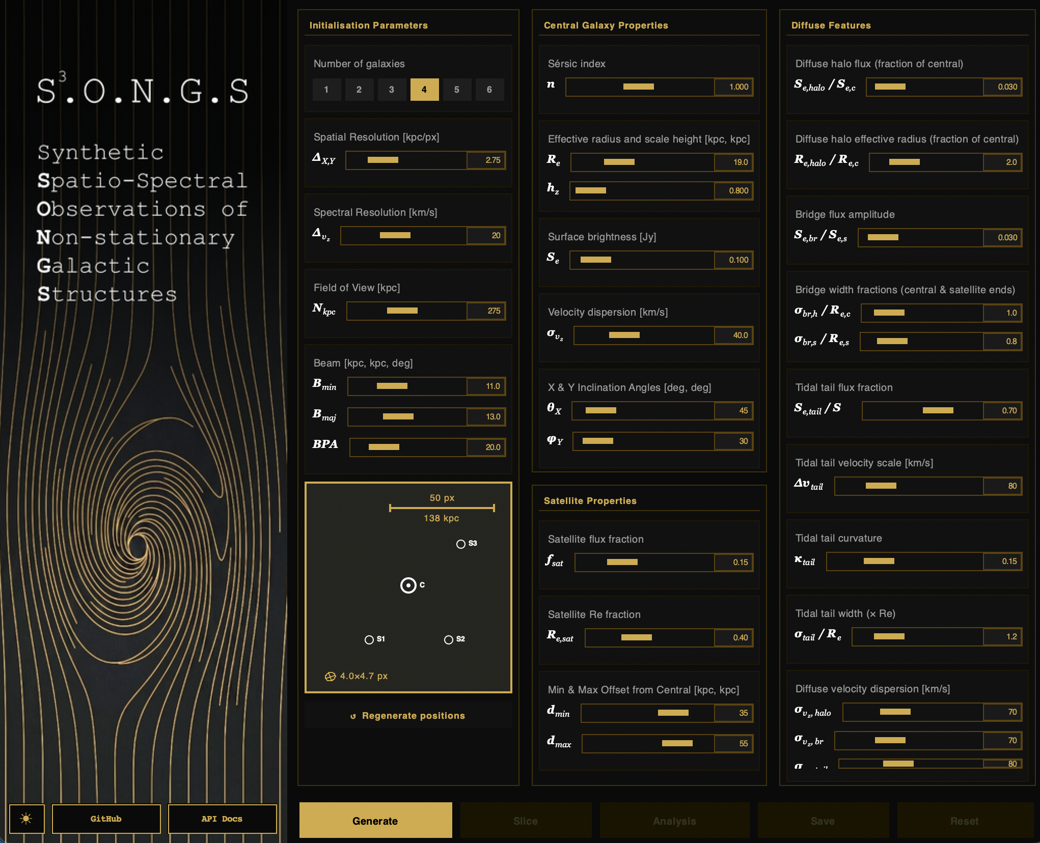Adjust the B maj beam slider
The width and height of the screenshot is (1040, 843).
click(x=407, y=417)
